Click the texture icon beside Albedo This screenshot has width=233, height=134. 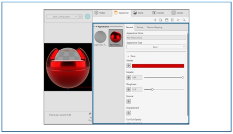129,66
